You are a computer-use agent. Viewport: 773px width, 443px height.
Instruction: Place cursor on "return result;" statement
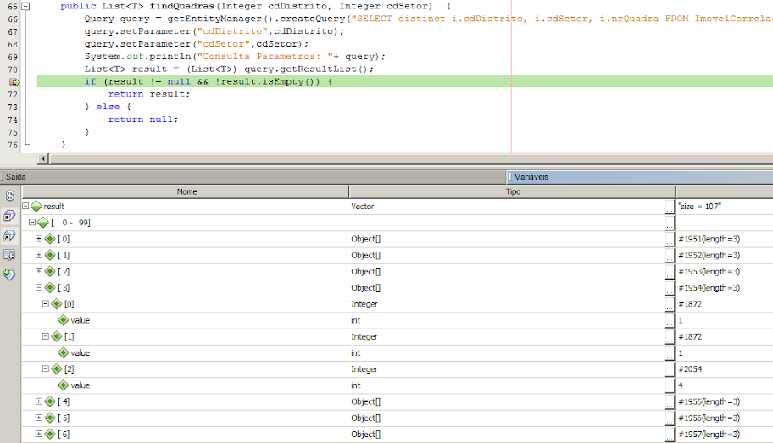coord(149,94)
